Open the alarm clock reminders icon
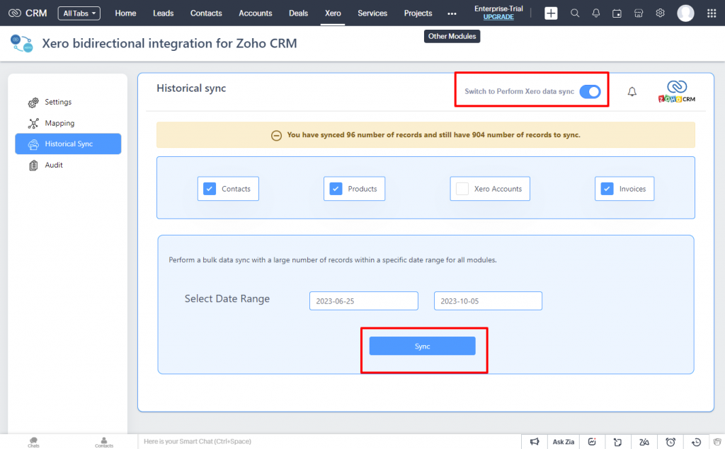Screen dimensions: 725x449 point(670,442)
